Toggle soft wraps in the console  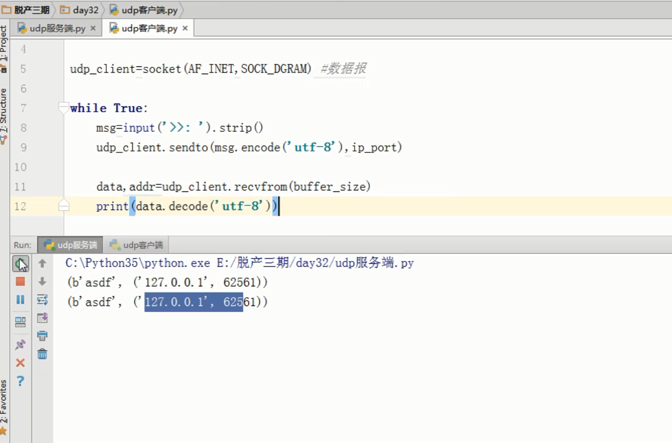[43, 300]
